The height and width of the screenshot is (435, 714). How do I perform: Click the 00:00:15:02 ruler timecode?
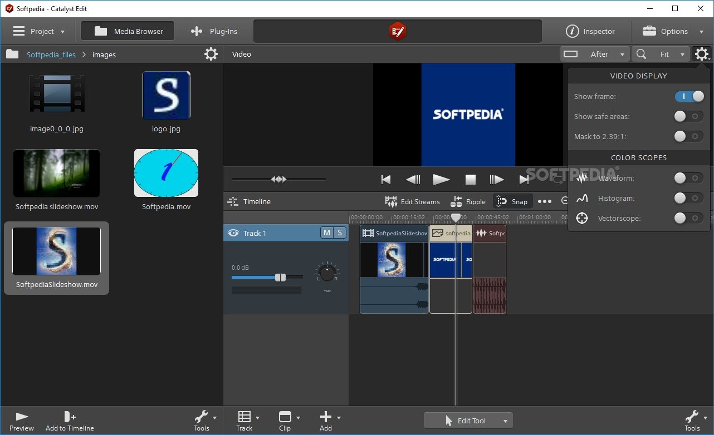pos(409,217)
